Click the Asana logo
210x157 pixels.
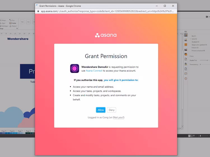[x=106, y=35]
